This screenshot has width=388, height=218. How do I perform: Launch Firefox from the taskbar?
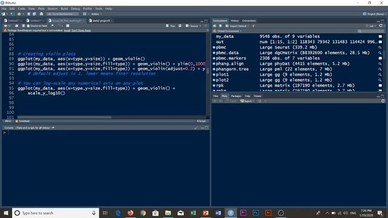point(130,213)
